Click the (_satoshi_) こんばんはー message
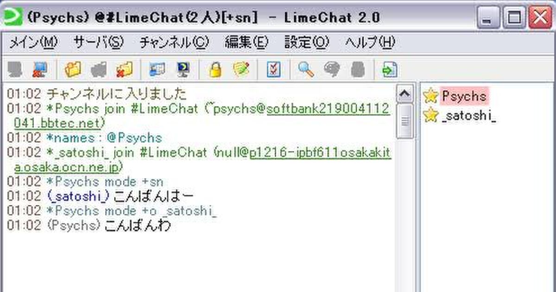556x292 pixels. [100, 196]
